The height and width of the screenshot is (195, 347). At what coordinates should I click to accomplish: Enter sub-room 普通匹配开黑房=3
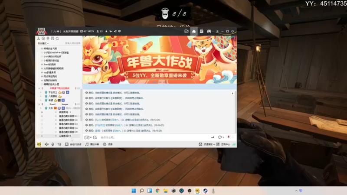click(68, 124)
